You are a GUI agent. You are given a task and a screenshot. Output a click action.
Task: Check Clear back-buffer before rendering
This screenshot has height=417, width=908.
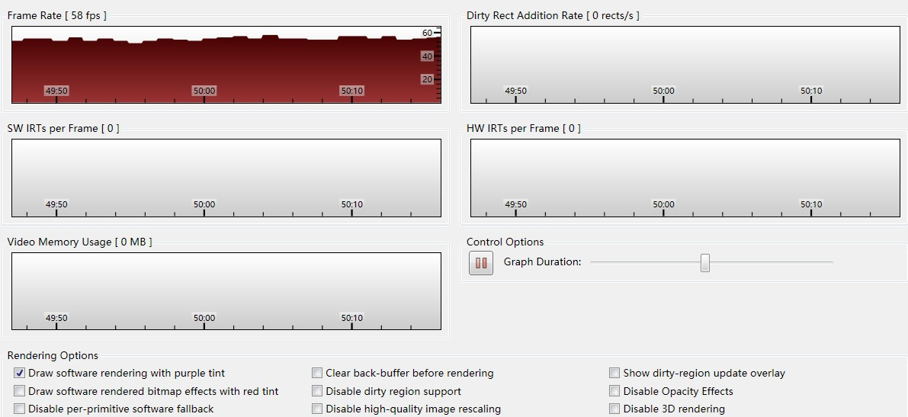click(x=316, y=373)
